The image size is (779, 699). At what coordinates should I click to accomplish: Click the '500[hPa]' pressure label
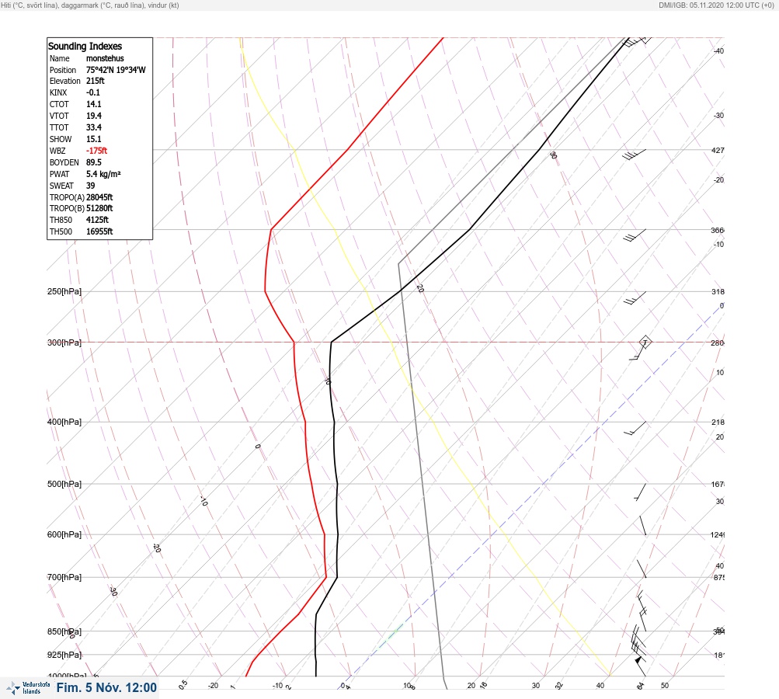click(x=64, y=485)
